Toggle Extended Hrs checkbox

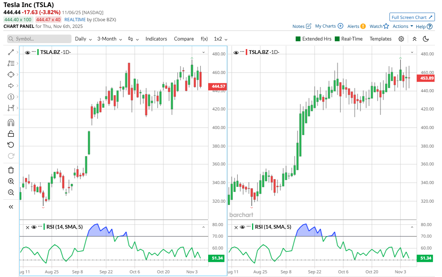pyautogui.click(x=298, y=39)
